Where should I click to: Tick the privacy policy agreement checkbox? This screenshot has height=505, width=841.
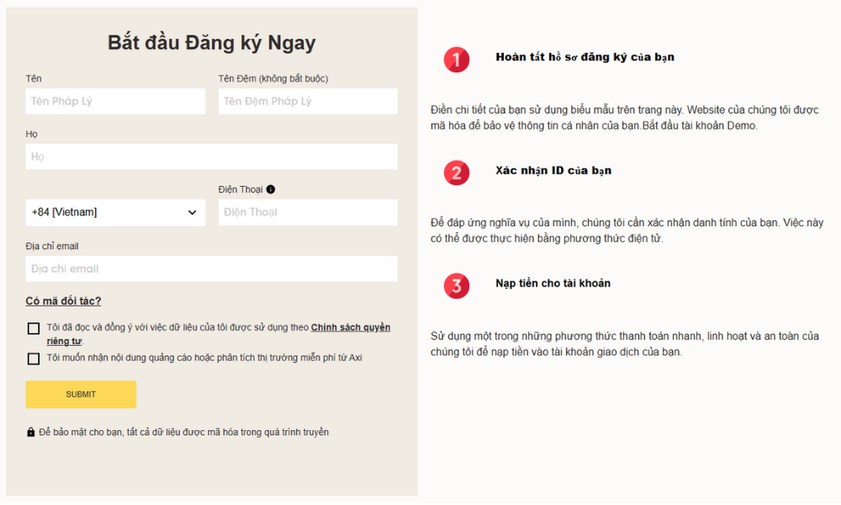tap(34, 328)
